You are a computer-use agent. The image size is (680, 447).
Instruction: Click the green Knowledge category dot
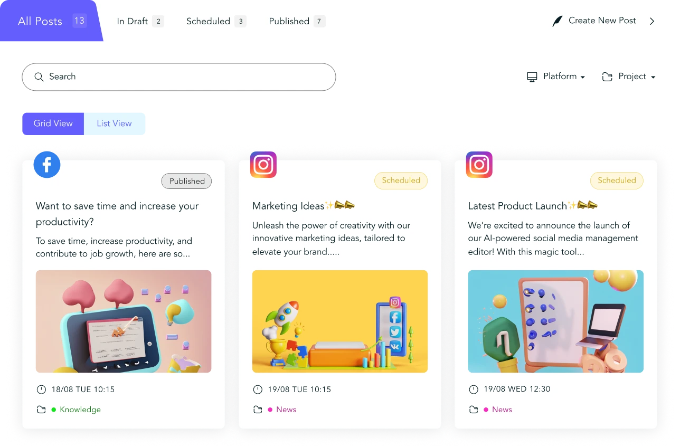coord(53,410)
